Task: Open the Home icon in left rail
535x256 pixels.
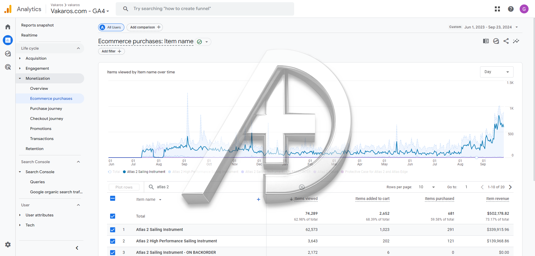Action: 8,27
